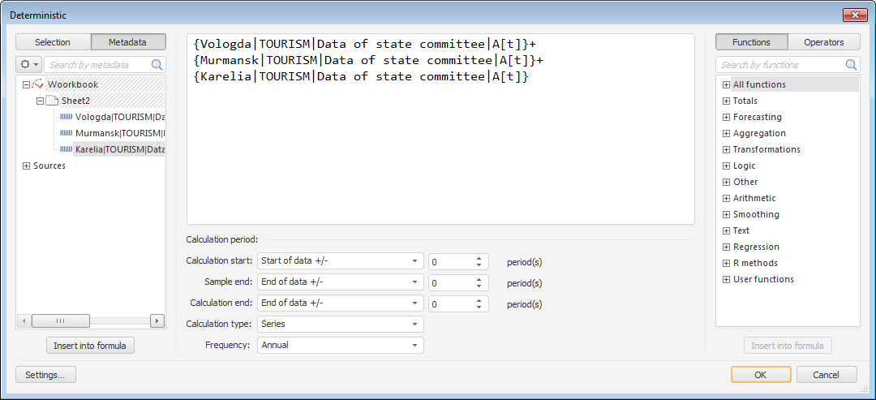Screen dimensions: 876x400
Task: Click Insert into formula under metadata tree
Action: 90,346
